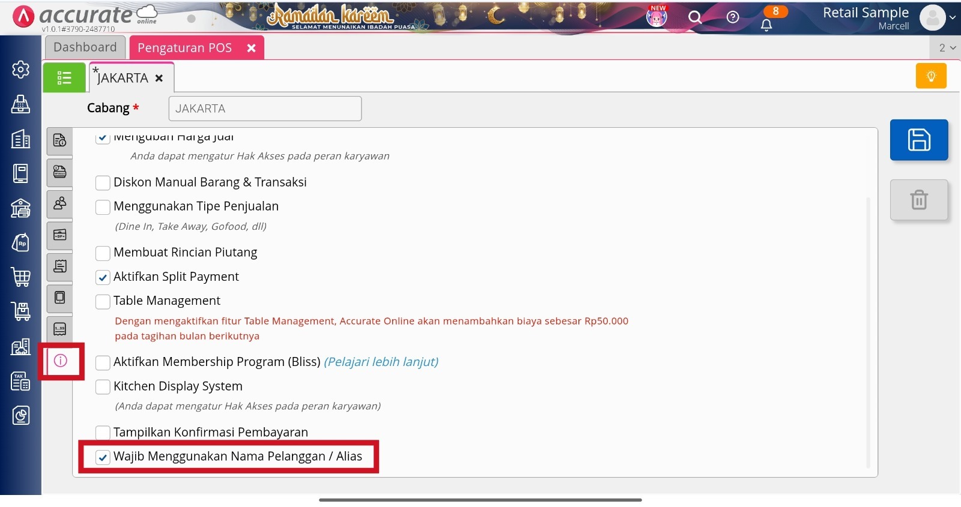Close the Pengaturan POS tab
961x507 pixels.
251,48
